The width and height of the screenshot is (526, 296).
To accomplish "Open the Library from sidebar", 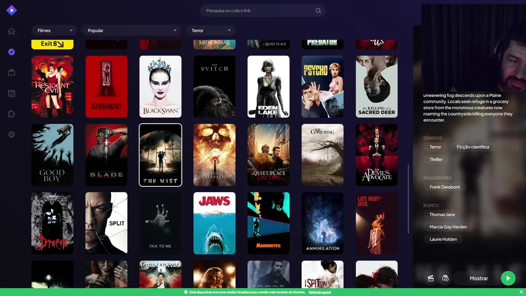I will coord(12,72).
